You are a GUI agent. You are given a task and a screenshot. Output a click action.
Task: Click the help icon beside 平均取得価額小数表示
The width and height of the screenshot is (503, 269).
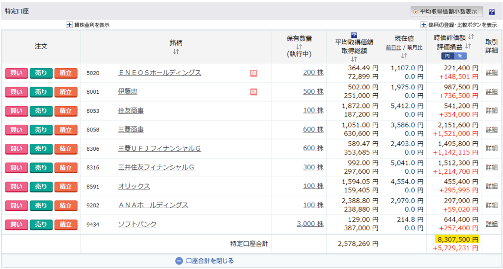coord(492,12)
